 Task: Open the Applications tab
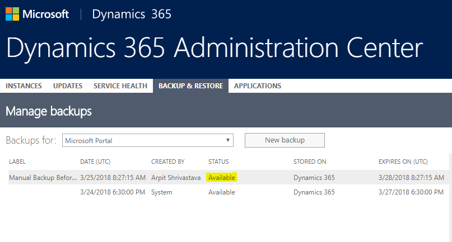click(258, 86)
